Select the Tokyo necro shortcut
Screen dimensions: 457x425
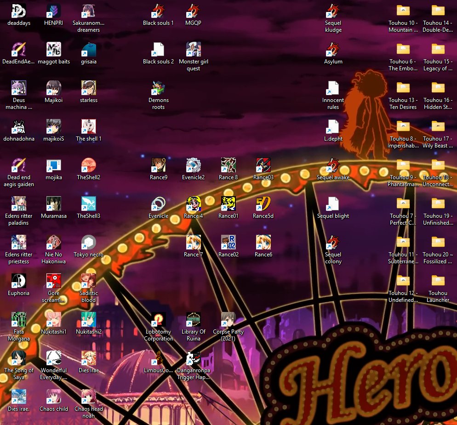point(89,242)
